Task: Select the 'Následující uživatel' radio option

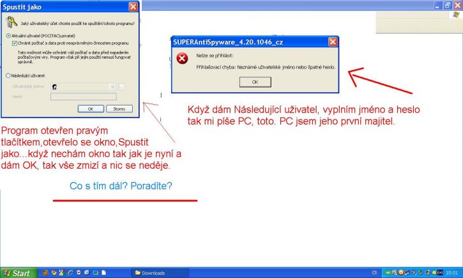Action: tap(8, 75)
